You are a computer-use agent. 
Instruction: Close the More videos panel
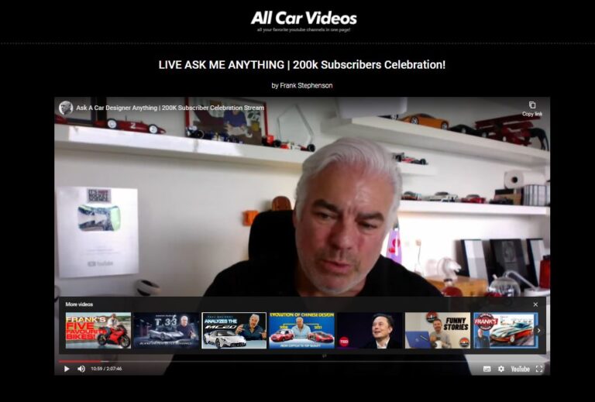[x=535, y=304]
